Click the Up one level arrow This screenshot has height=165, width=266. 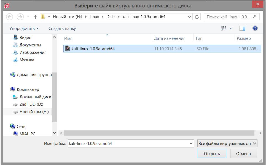click(36, 17)
